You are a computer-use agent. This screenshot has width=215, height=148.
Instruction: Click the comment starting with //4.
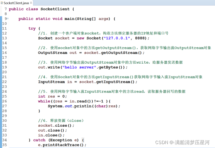pyautogui.click(x=120, y=77)
